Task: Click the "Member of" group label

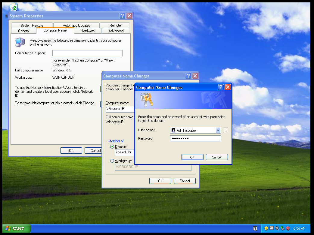Action: [x=116, y=141]
